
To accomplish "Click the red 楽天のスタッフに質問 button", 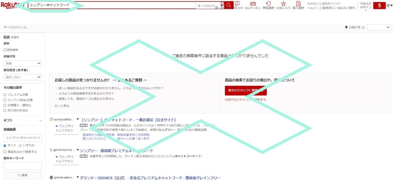I will [x=245, y=90].
